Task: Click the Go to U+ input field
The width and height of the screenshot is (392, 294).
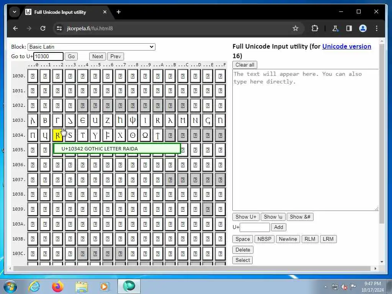Action: point(49,57)
